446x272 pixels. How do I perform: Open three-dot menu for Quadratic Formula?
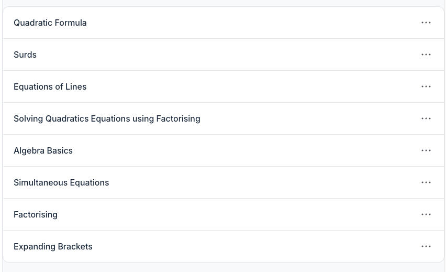426,23
